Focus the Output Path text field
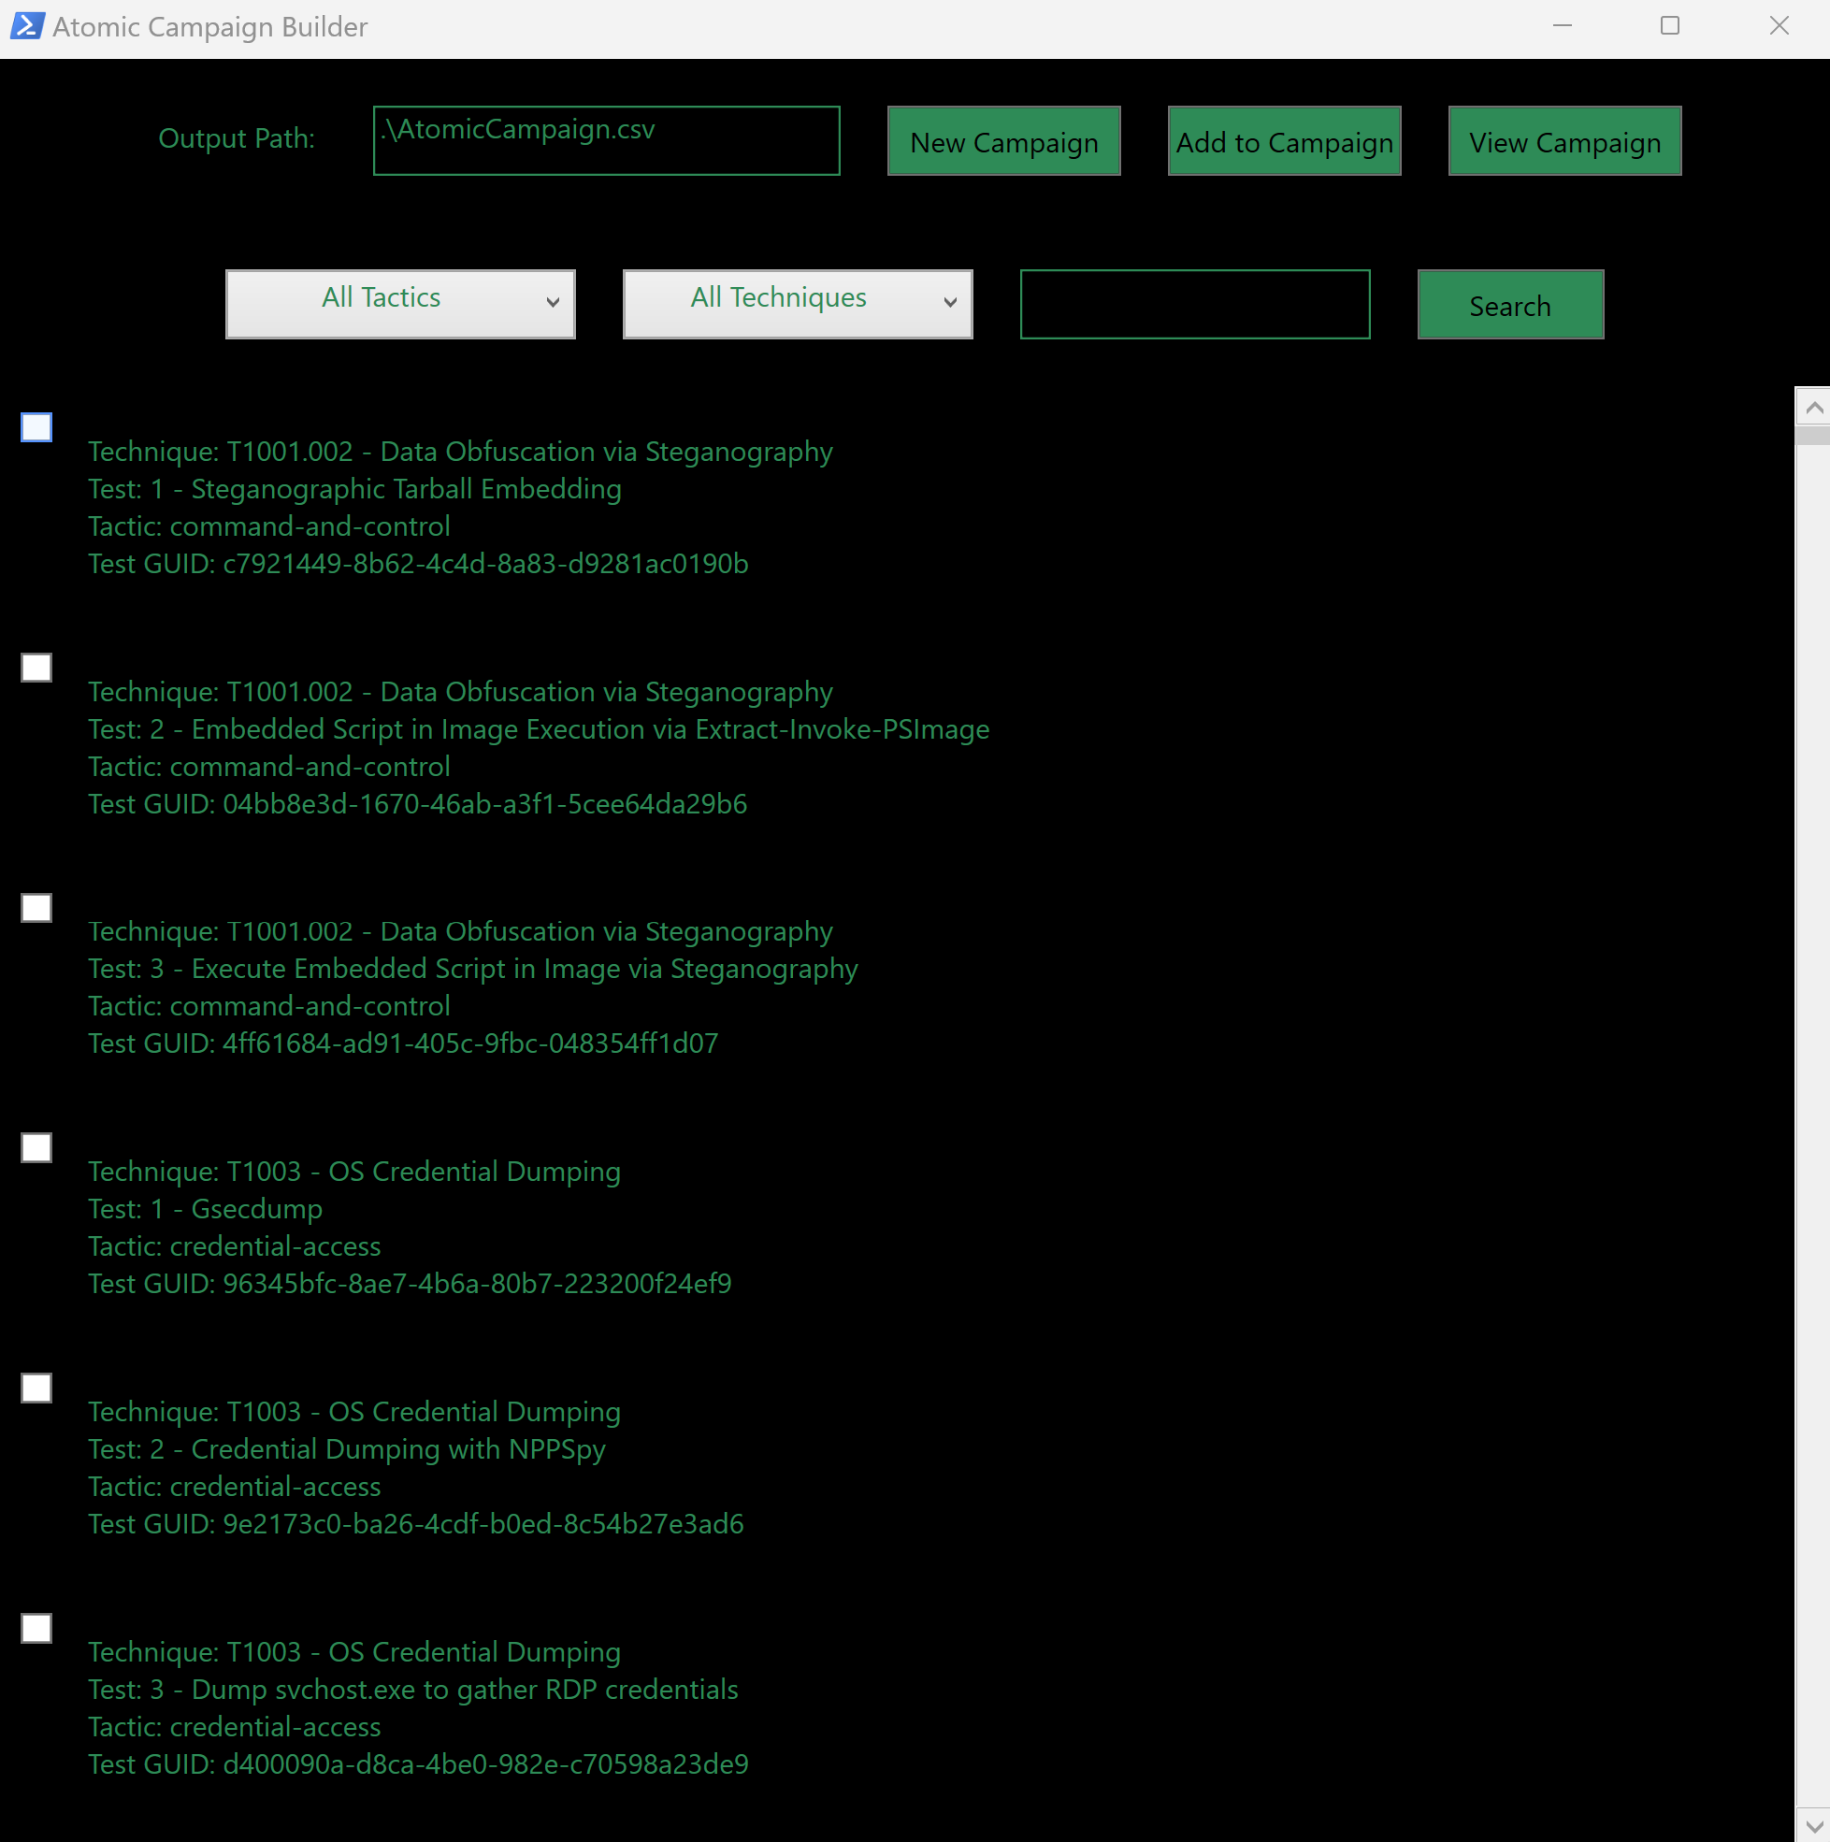The image size is (1830, 1842). (606, 141)
